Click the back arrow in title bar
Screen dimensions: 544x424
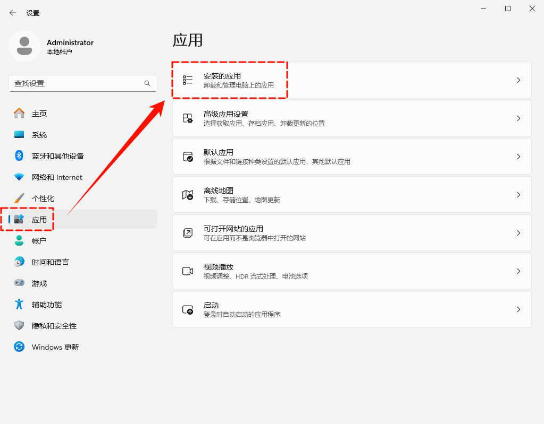coord(13,13)
